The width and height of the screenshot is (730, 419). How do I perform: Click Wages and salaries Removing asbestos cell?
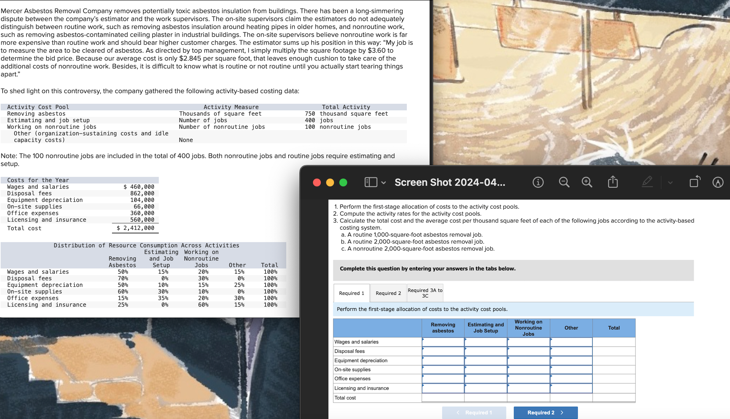click(x=443, y=342)
